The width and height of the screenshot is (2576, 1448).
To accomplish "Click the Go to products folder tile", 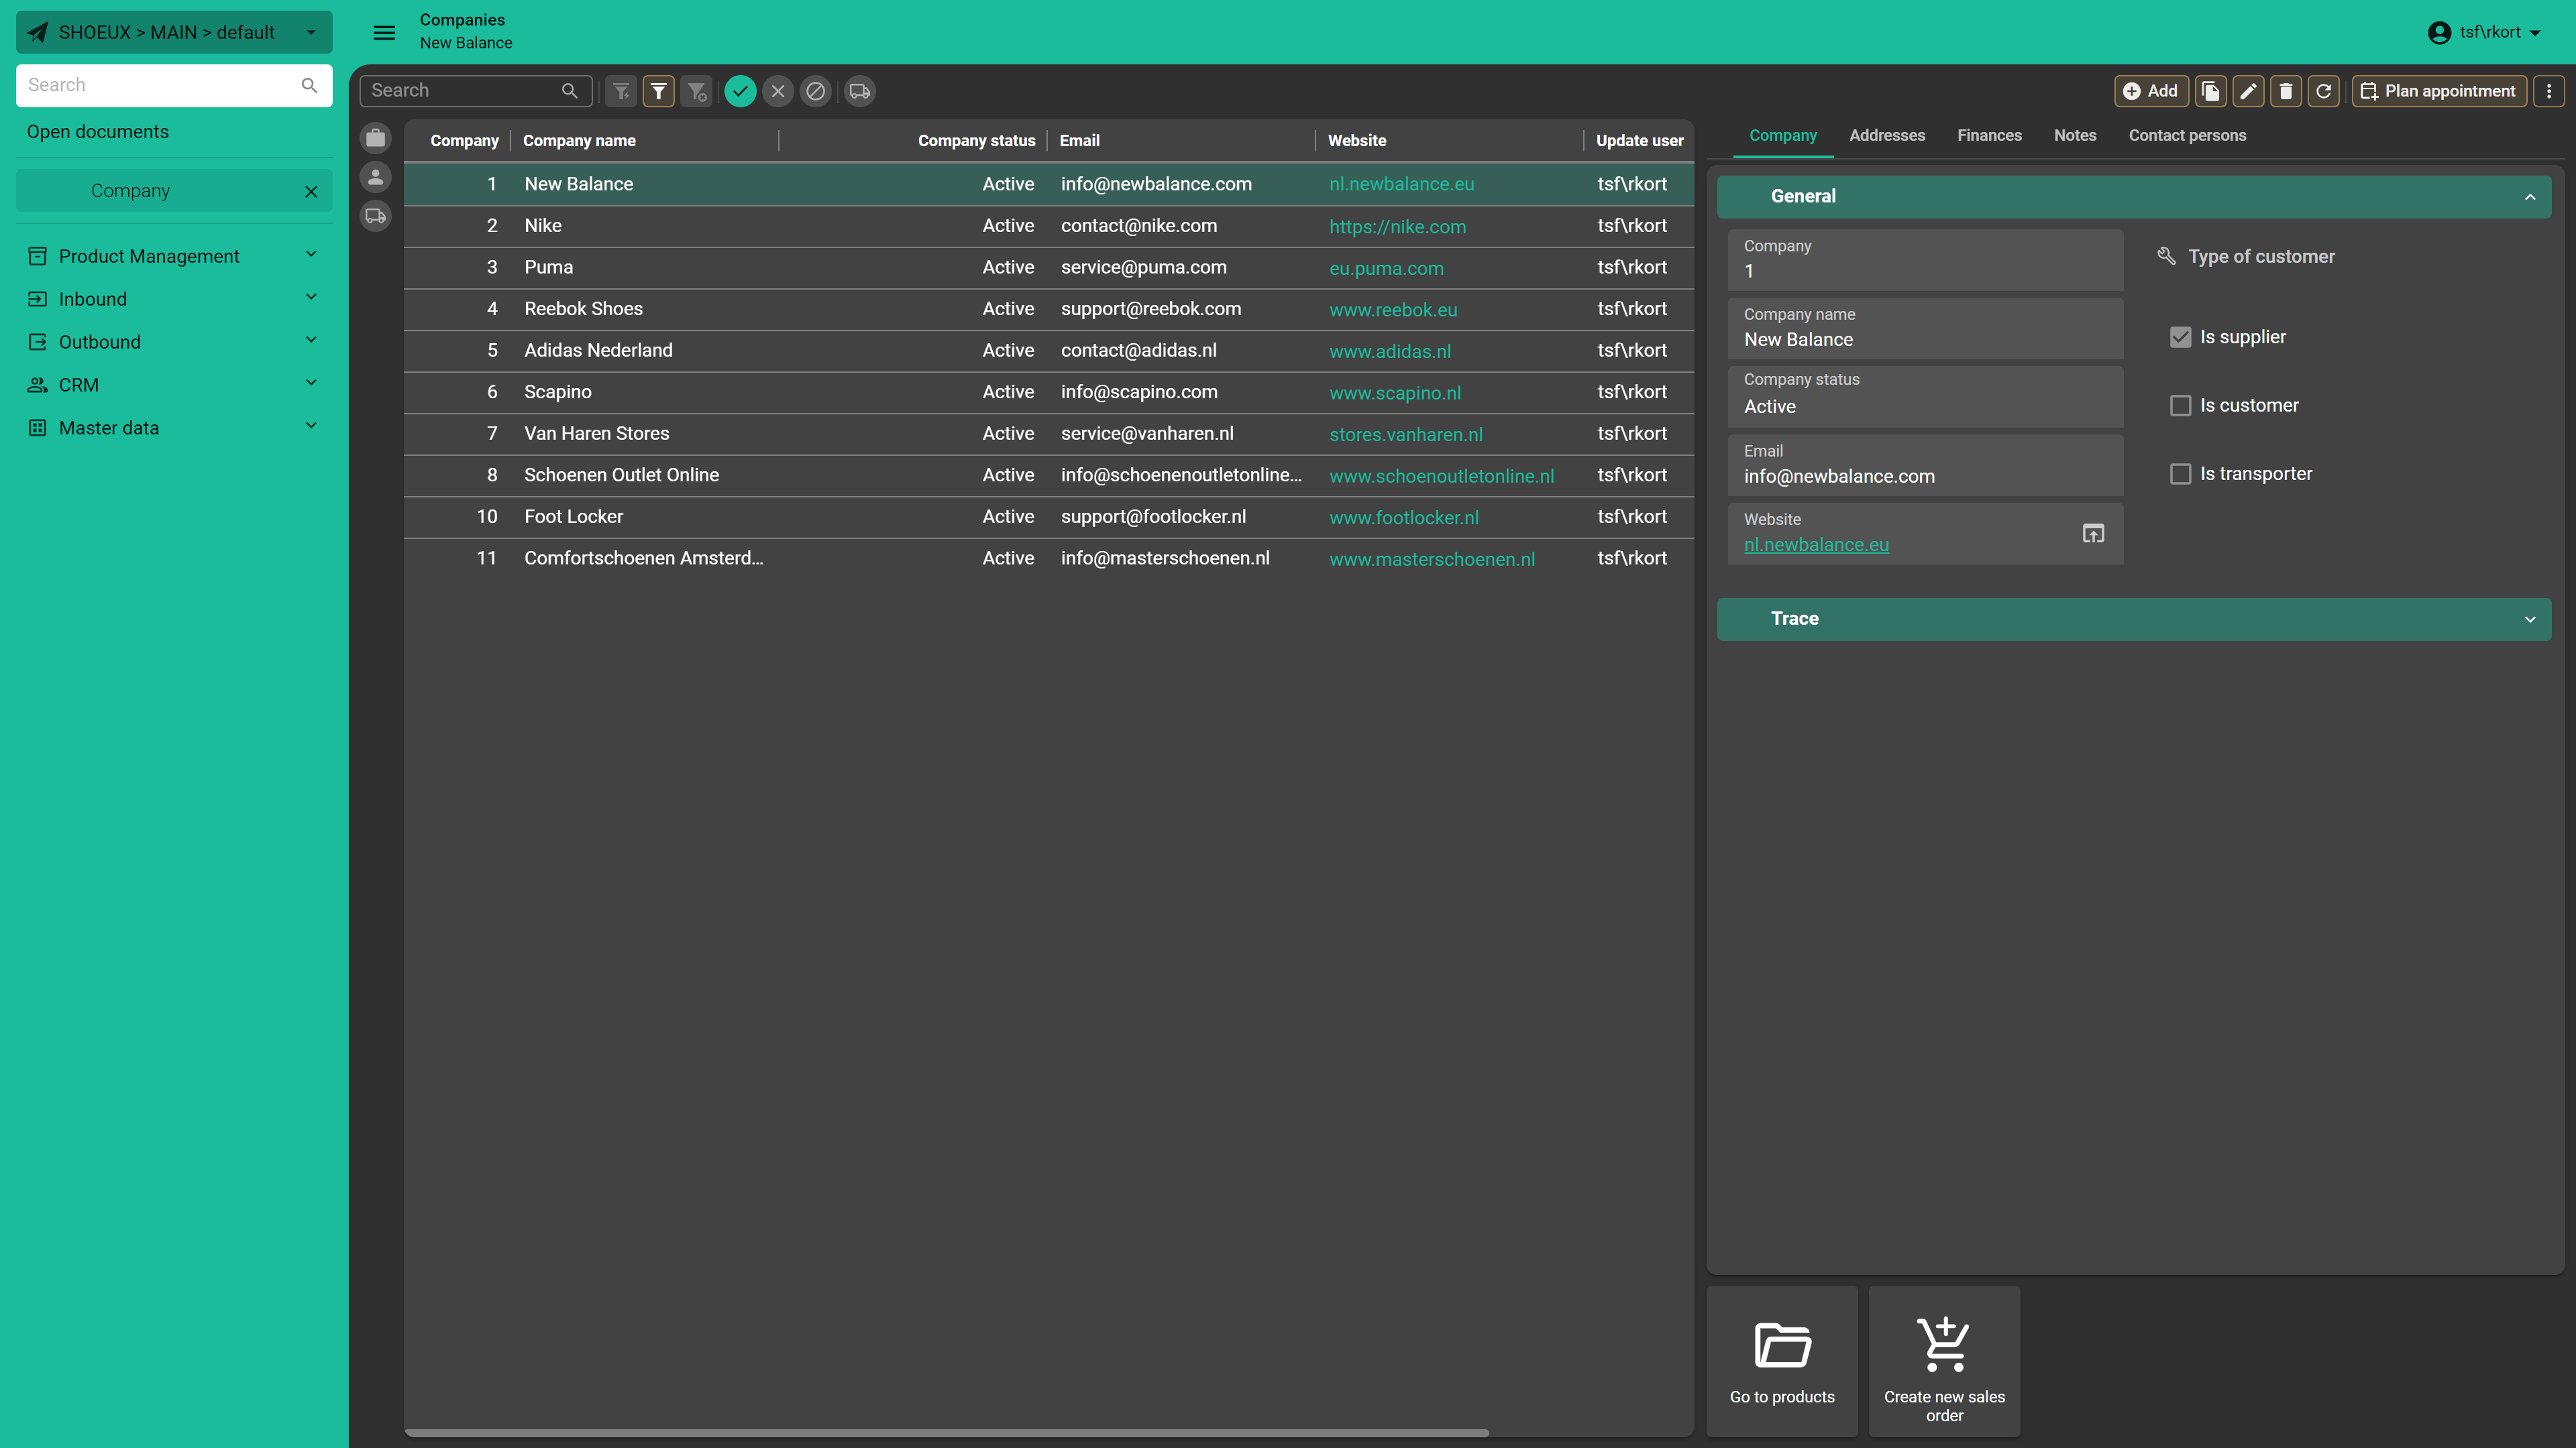I will point(1782,1361).
